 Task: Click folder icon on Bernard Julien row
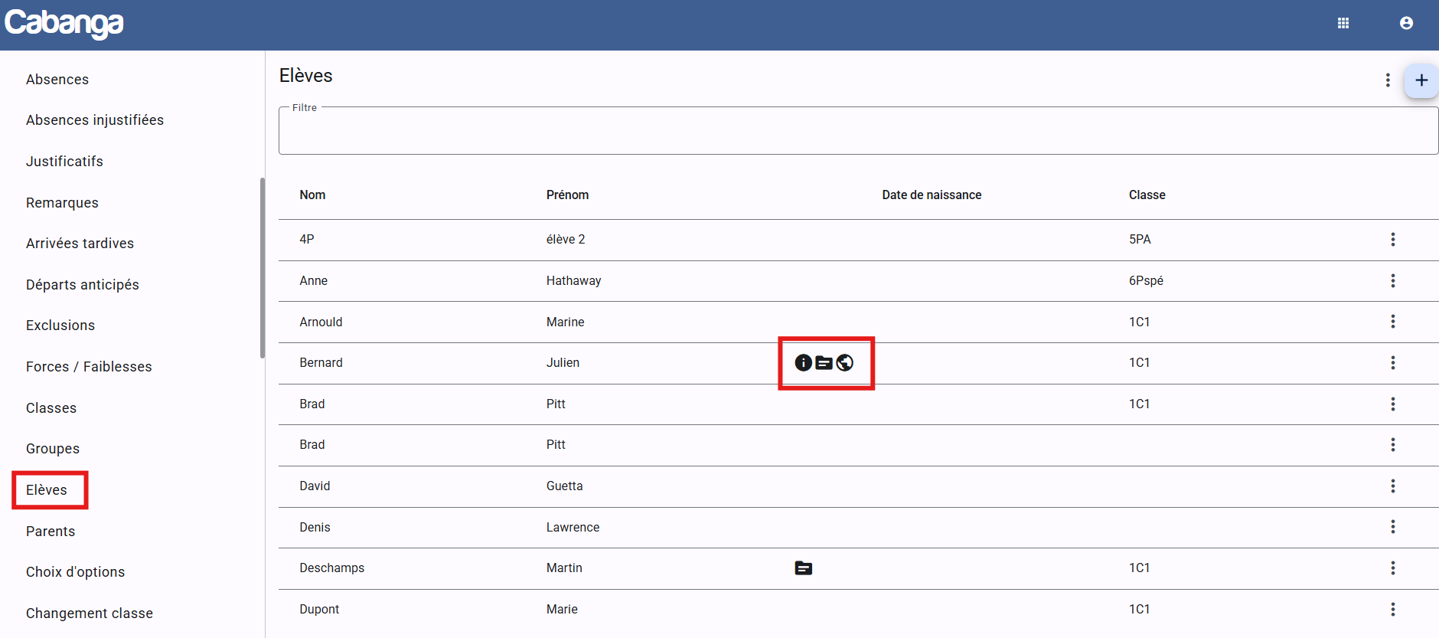point(824,363)
